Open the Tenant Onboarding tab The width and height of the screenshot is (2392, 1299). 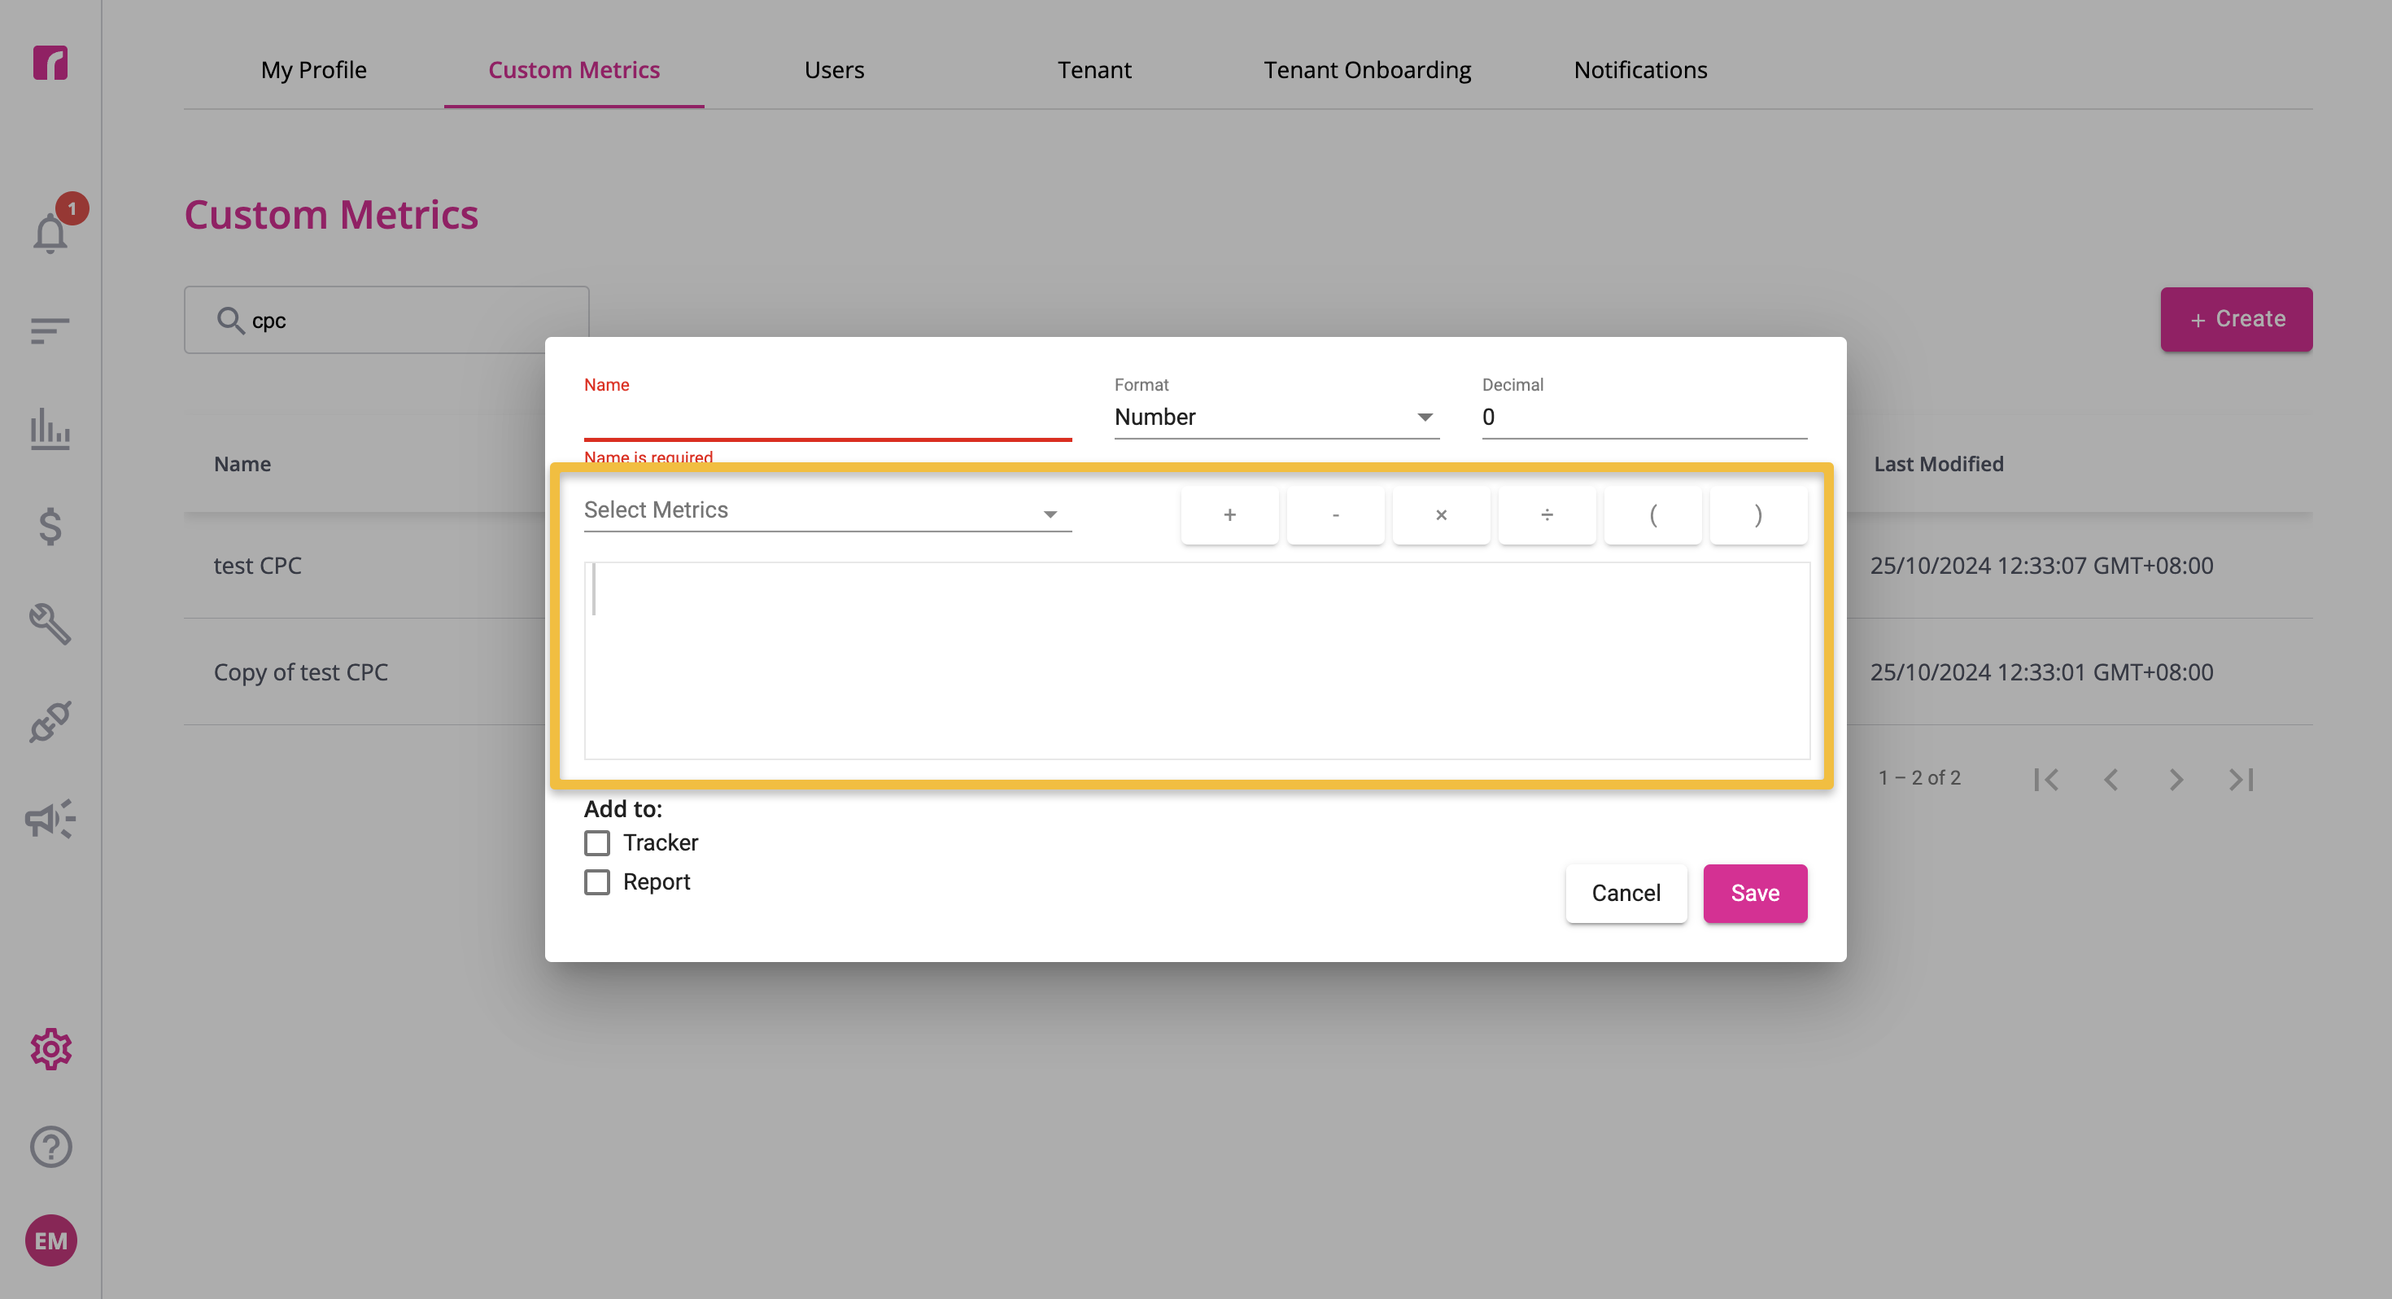1367,70
